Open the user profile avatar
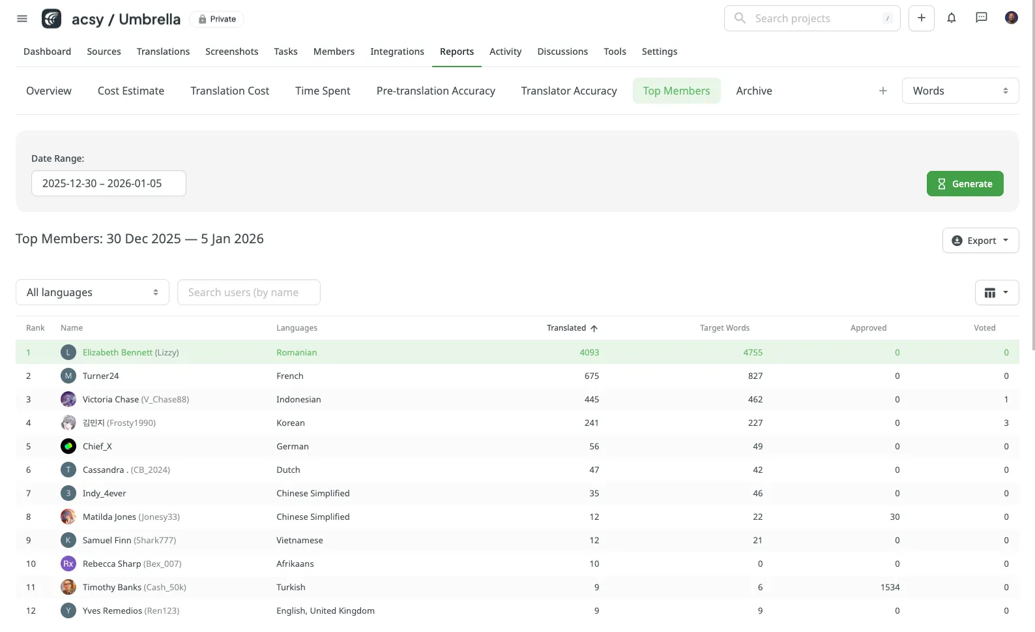Viewport: 1035px width, 632px height. (1011, 18)
